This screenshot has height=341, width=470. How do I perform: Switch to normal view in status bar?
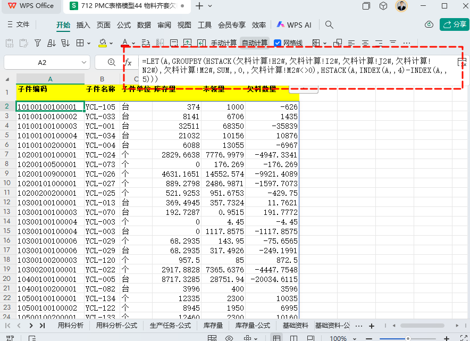pos(276,338)
